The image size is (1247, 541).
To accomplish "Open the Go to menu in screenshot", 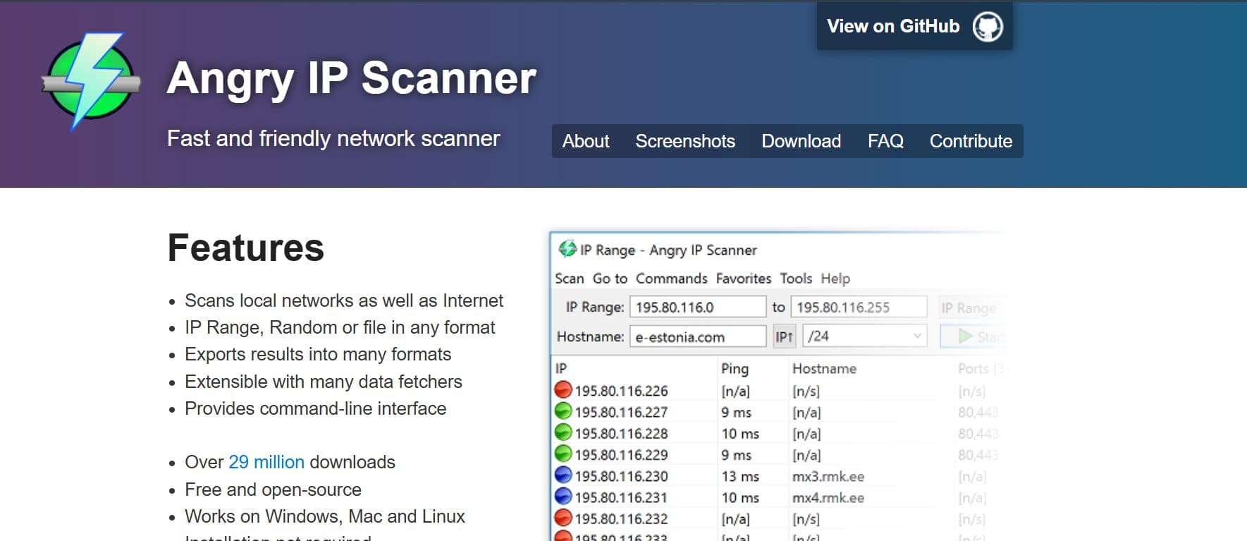I will (x=610, y=279).
